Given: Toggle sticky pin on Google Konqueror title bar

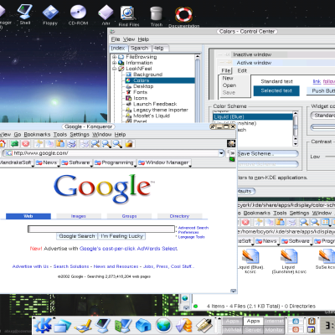Looking at the screenshot, I should coord(213,126).
